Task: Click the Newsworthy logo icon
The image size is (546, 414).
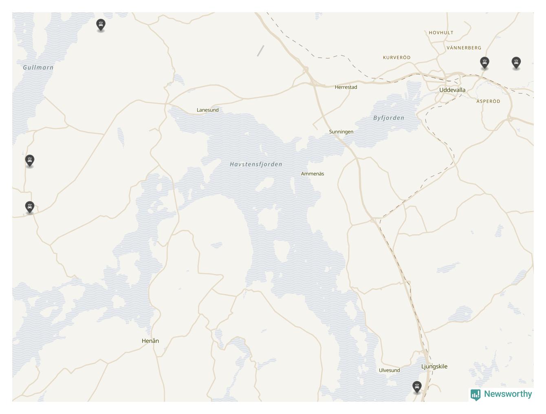Action: (x=476, y=394)
